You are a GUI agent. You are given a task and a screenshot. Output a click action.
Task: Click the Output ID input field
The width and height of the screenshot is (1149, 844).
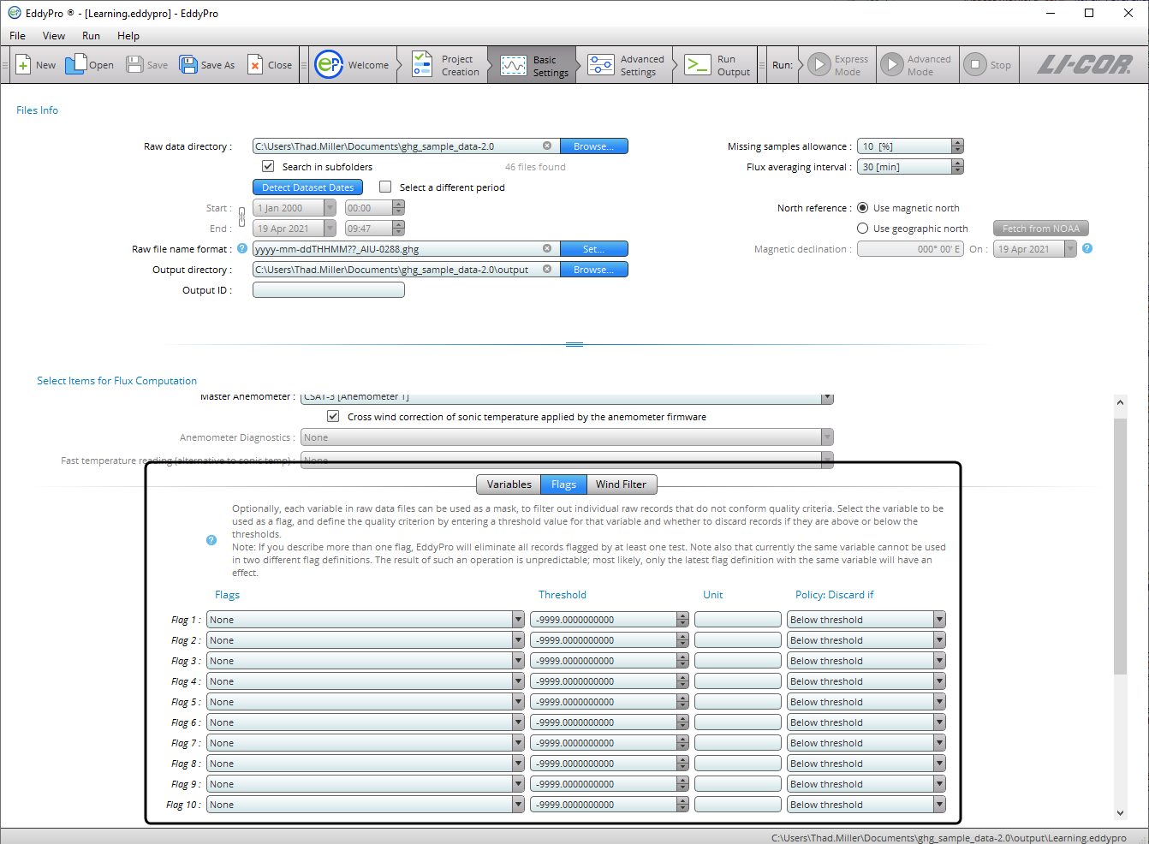[328, 290]
